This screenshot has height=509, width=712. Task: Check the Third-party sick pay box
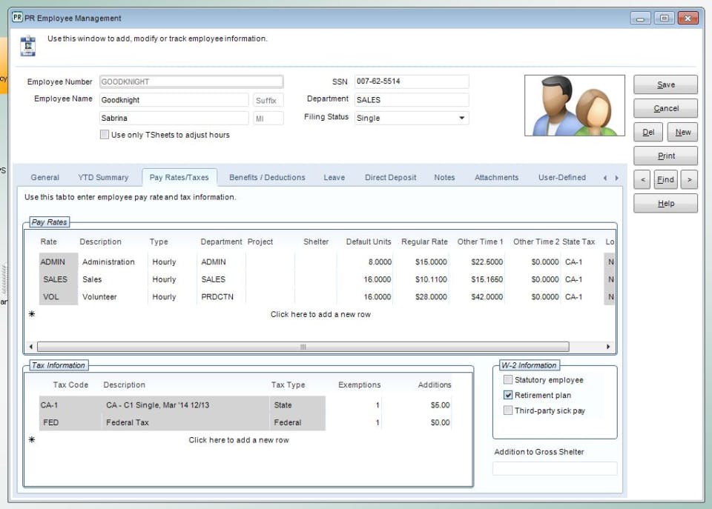(508, 410)
